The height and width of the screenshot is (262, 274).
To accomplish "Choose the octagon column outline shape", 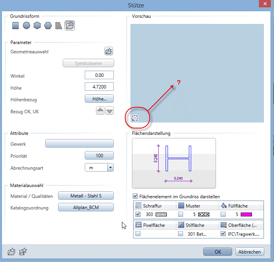I will [x=48, y=26].
